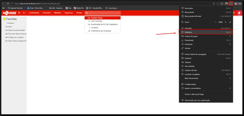Select Parâmetros por Empresa result
Screen dimensions: 244x116
[102, 31]
